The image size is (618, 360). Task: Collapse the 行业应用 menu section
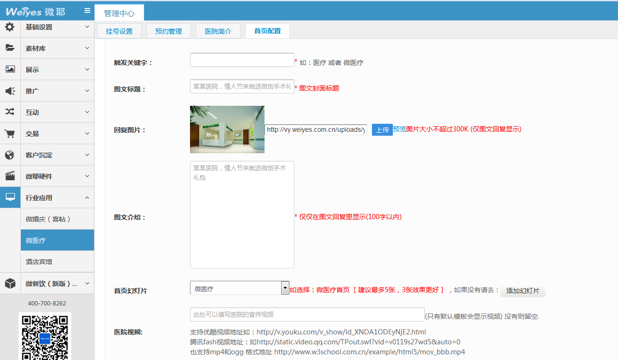[57, 198]
